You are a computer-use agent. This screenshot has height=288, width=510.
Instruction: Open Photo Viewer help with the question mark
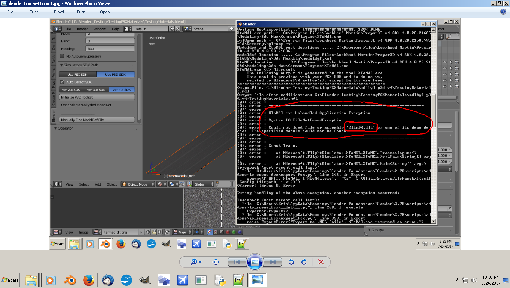click(503, 12)
